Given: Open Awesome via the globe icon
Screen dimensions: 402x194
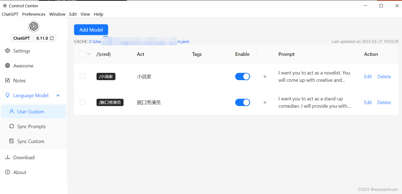Looking at the screenshot, I should click(8, 66).
